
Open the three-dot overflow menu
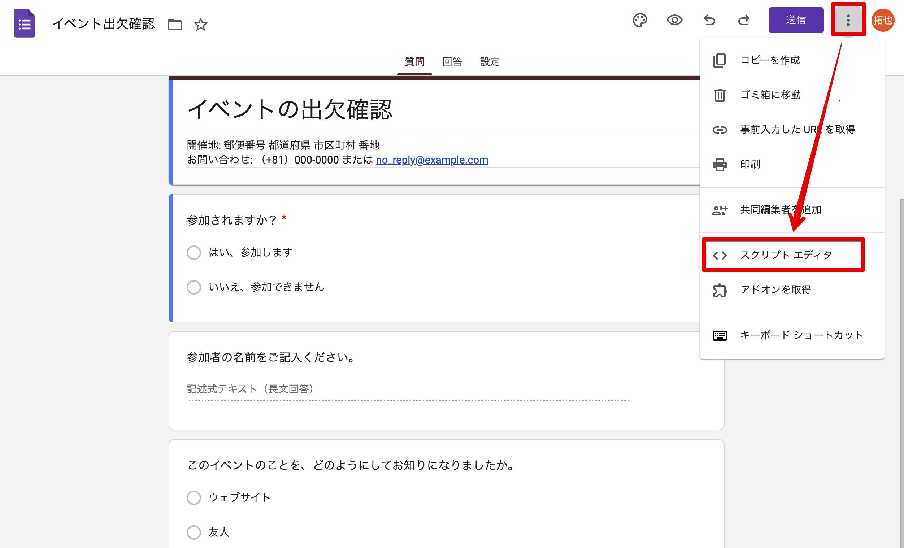(x=848, y=20)
